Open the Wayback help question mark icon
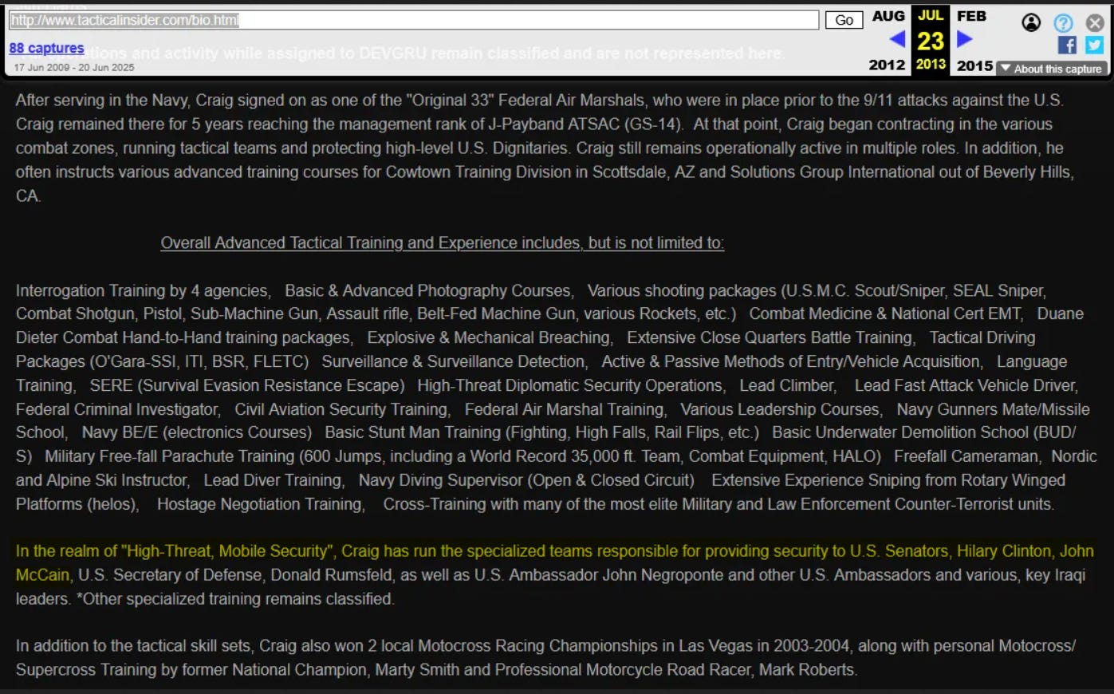This screenshot has width=1114, height=694. click(x=1063, y=22)
